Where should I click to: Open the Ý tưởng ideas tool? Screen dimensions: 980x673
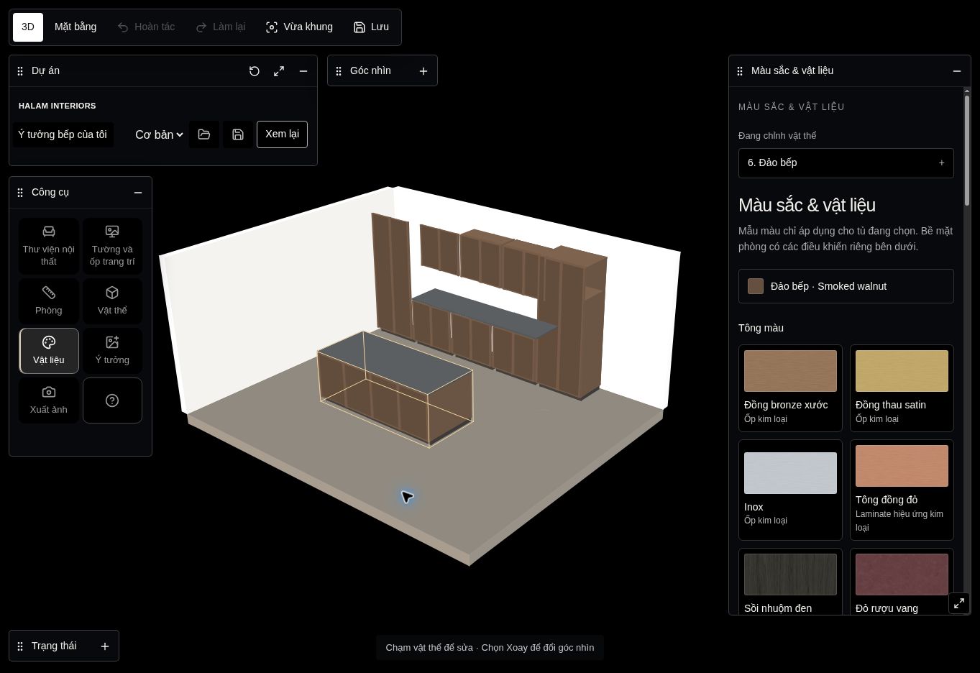112,351
